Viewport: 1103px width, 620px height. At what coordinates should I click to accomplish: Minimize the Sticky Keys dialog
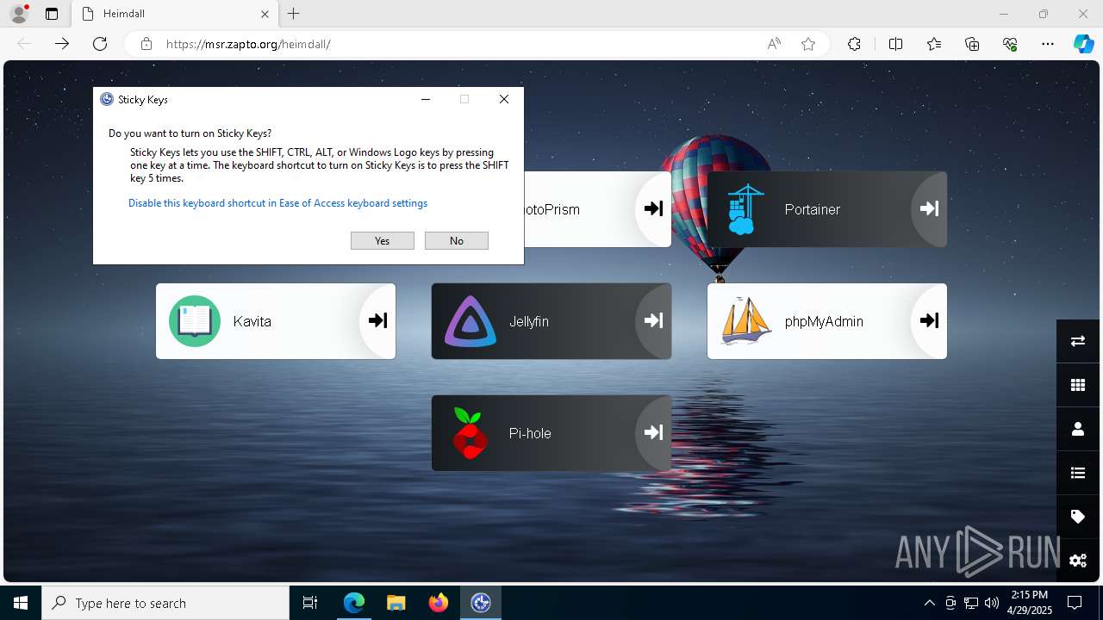pyautogui.click(x=426, y=99)
